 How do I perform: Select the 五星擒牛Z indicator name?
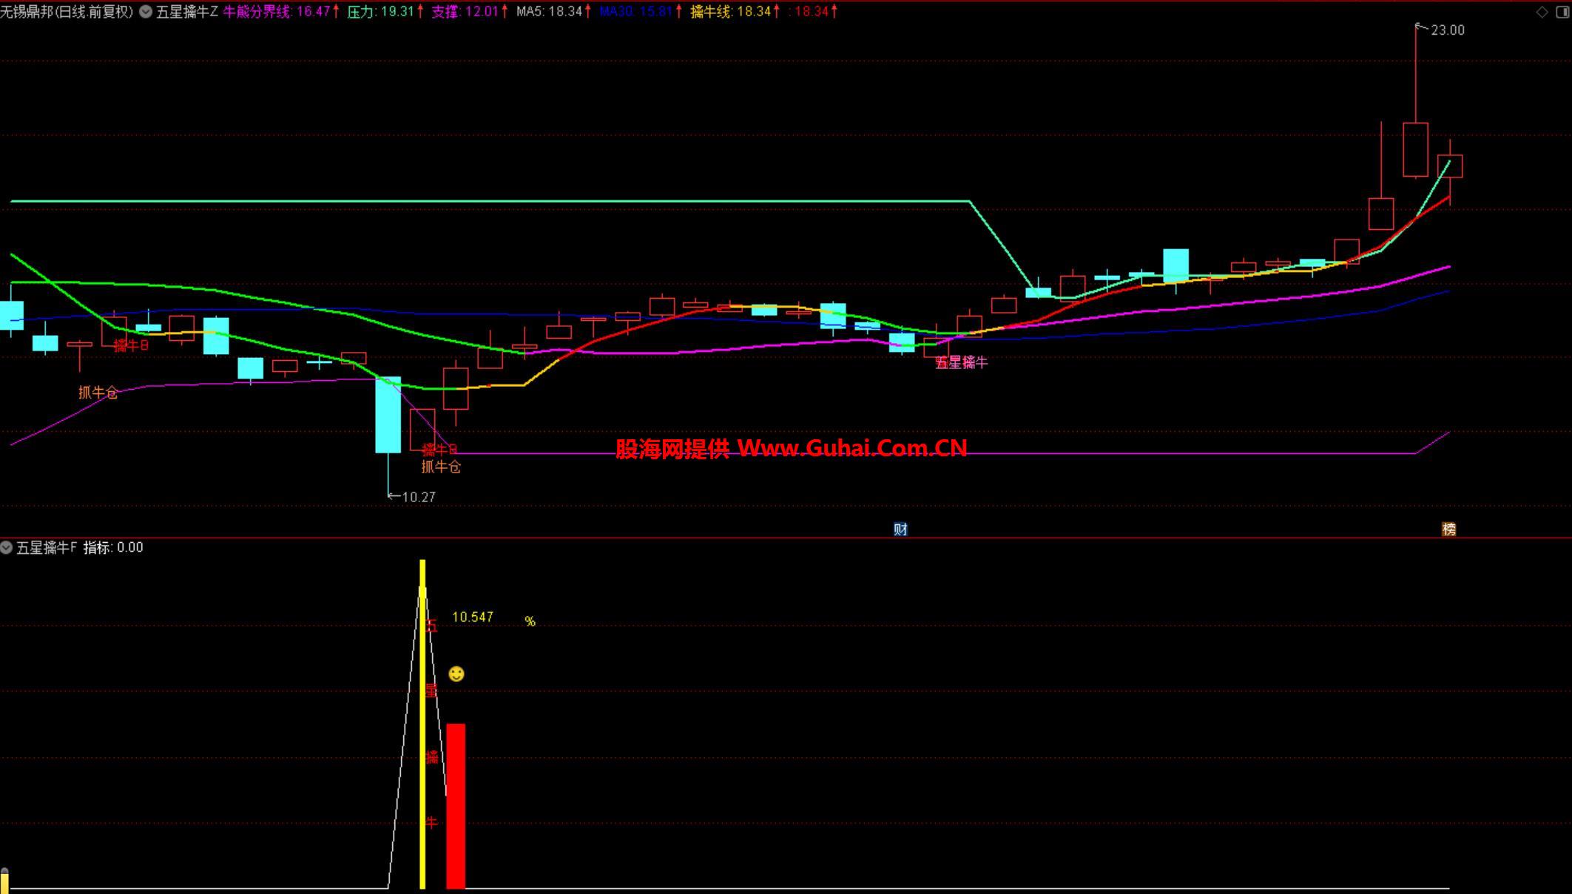tap(186, 11)
